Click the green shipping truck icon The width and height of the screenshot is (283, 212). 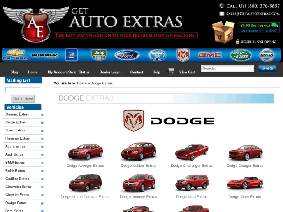click(x=274, y=25)
